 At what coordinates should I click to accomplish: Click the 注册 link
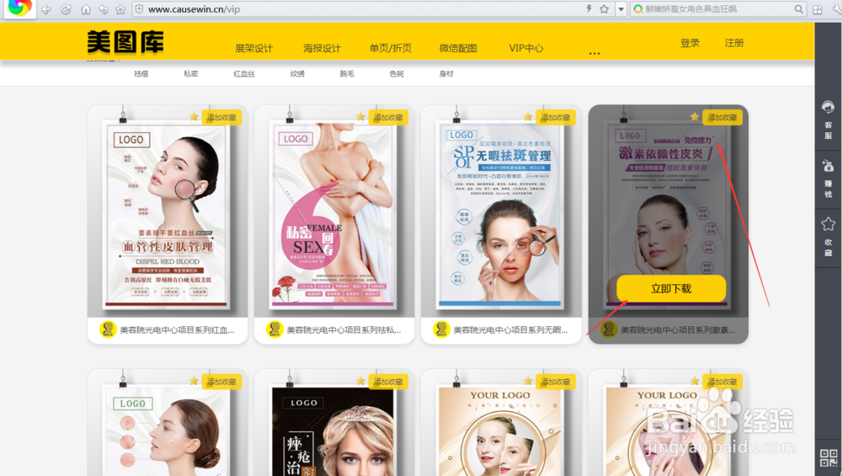[734, 43]
